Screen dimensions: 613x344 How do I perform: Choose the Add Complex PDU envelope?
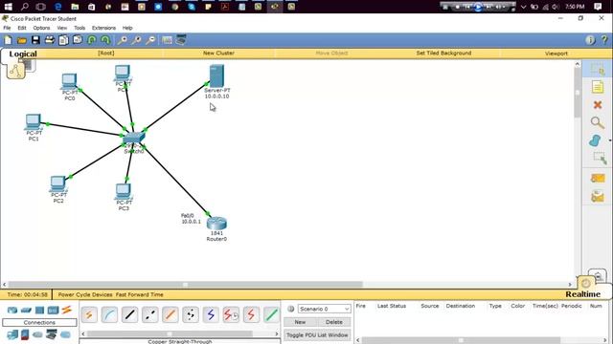point(598,196)
